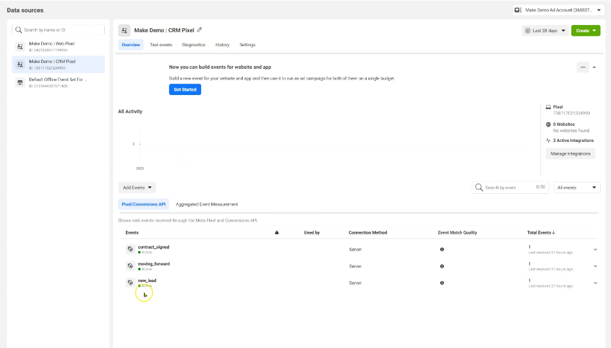Collapse the build events banner with chevron
The height and width of the screenshot is (348, 611).
click(x=594, y=67)
